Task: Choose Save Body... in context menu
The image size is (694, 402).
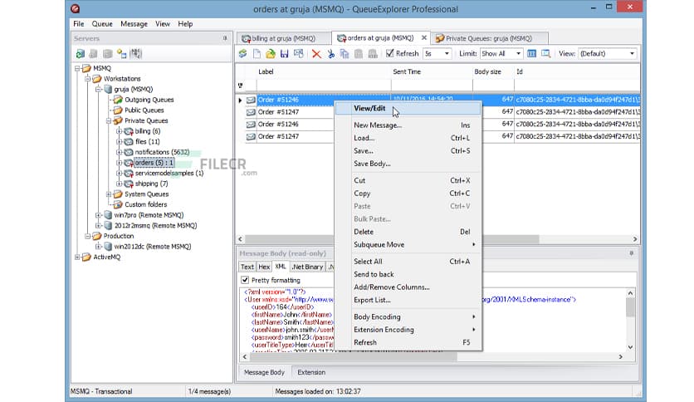Action: point(408,164)
